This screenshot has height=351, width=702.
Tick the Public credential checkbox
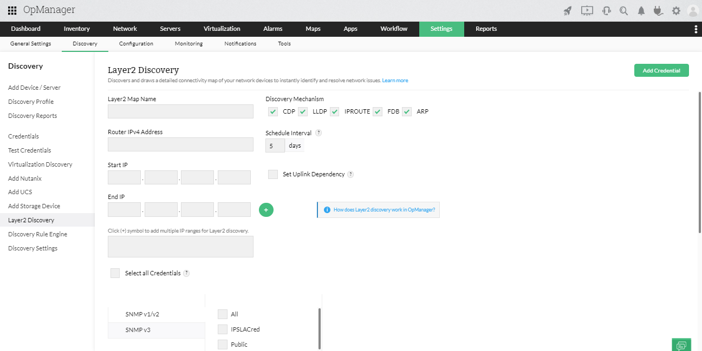(223, 345)
